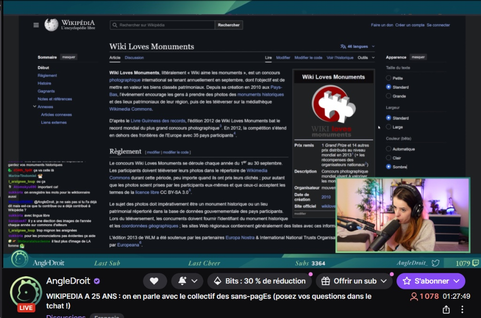Click the share icon below the subscribe button
Viewport: 481px width, 318px height.
pos(446,310)
